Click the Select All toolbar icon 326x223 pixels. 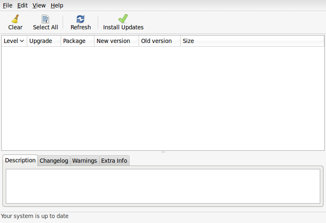pyautogui.click(x=45, y=19)
